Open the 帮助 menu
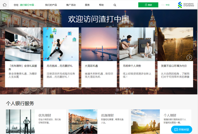The width and height of the screenshot is (198, 134). pos(101,5)
